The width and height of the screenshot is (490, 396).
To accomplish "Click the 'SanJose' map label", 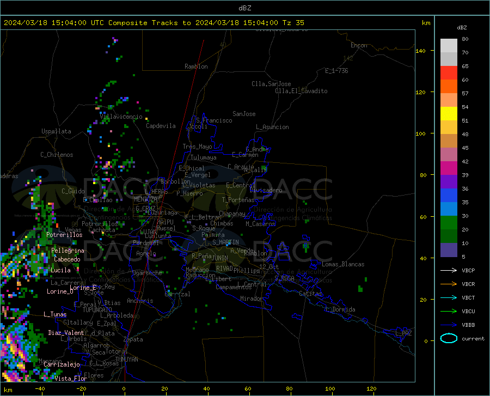I will pyautogui.click(x=244, y=114).
